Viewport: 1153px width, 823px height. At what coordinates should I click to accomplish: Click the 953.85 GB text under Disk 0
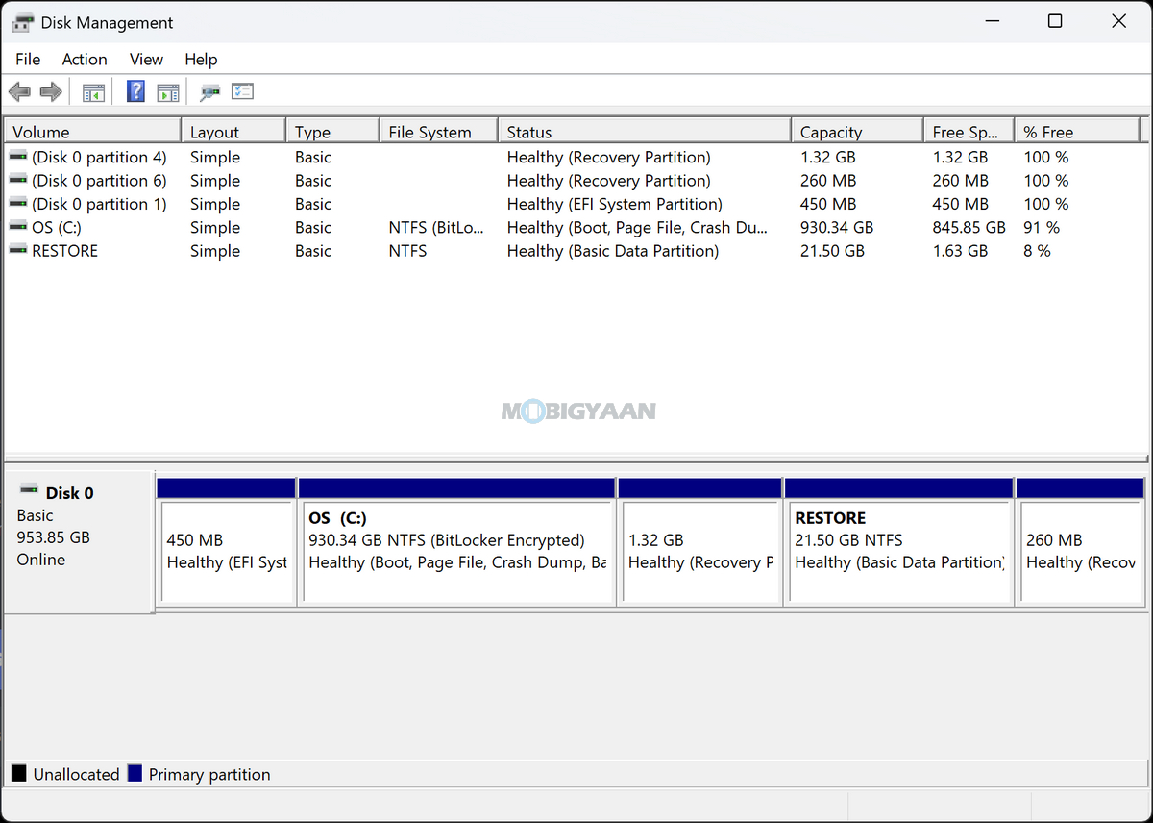(x=53, y=536)
